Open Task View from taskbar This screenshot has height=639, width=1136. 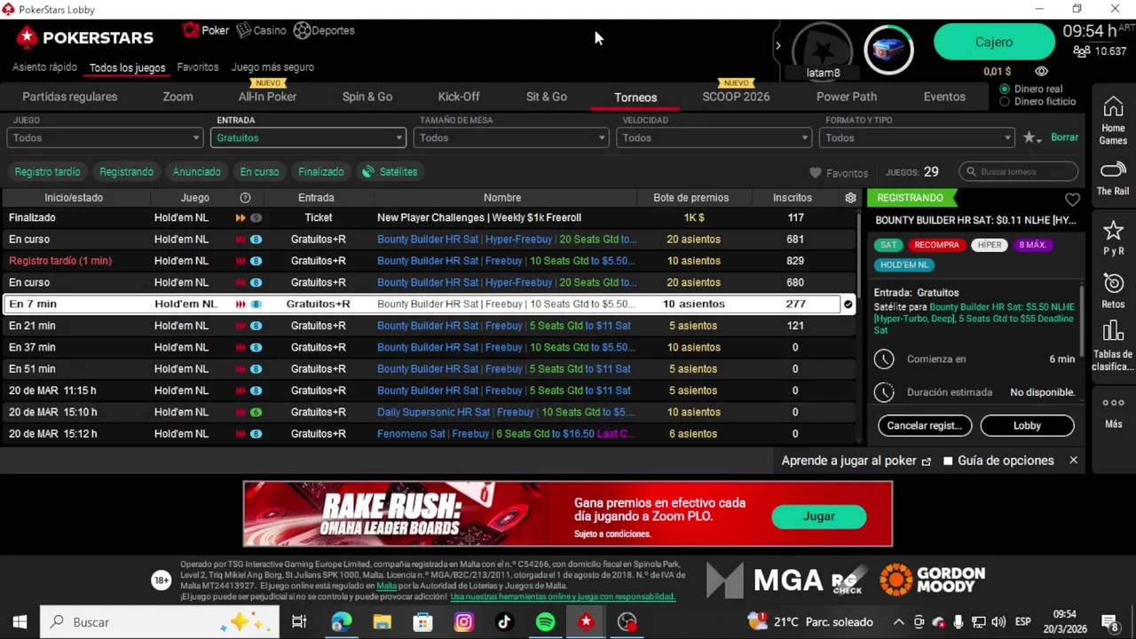tap(299, 622)
